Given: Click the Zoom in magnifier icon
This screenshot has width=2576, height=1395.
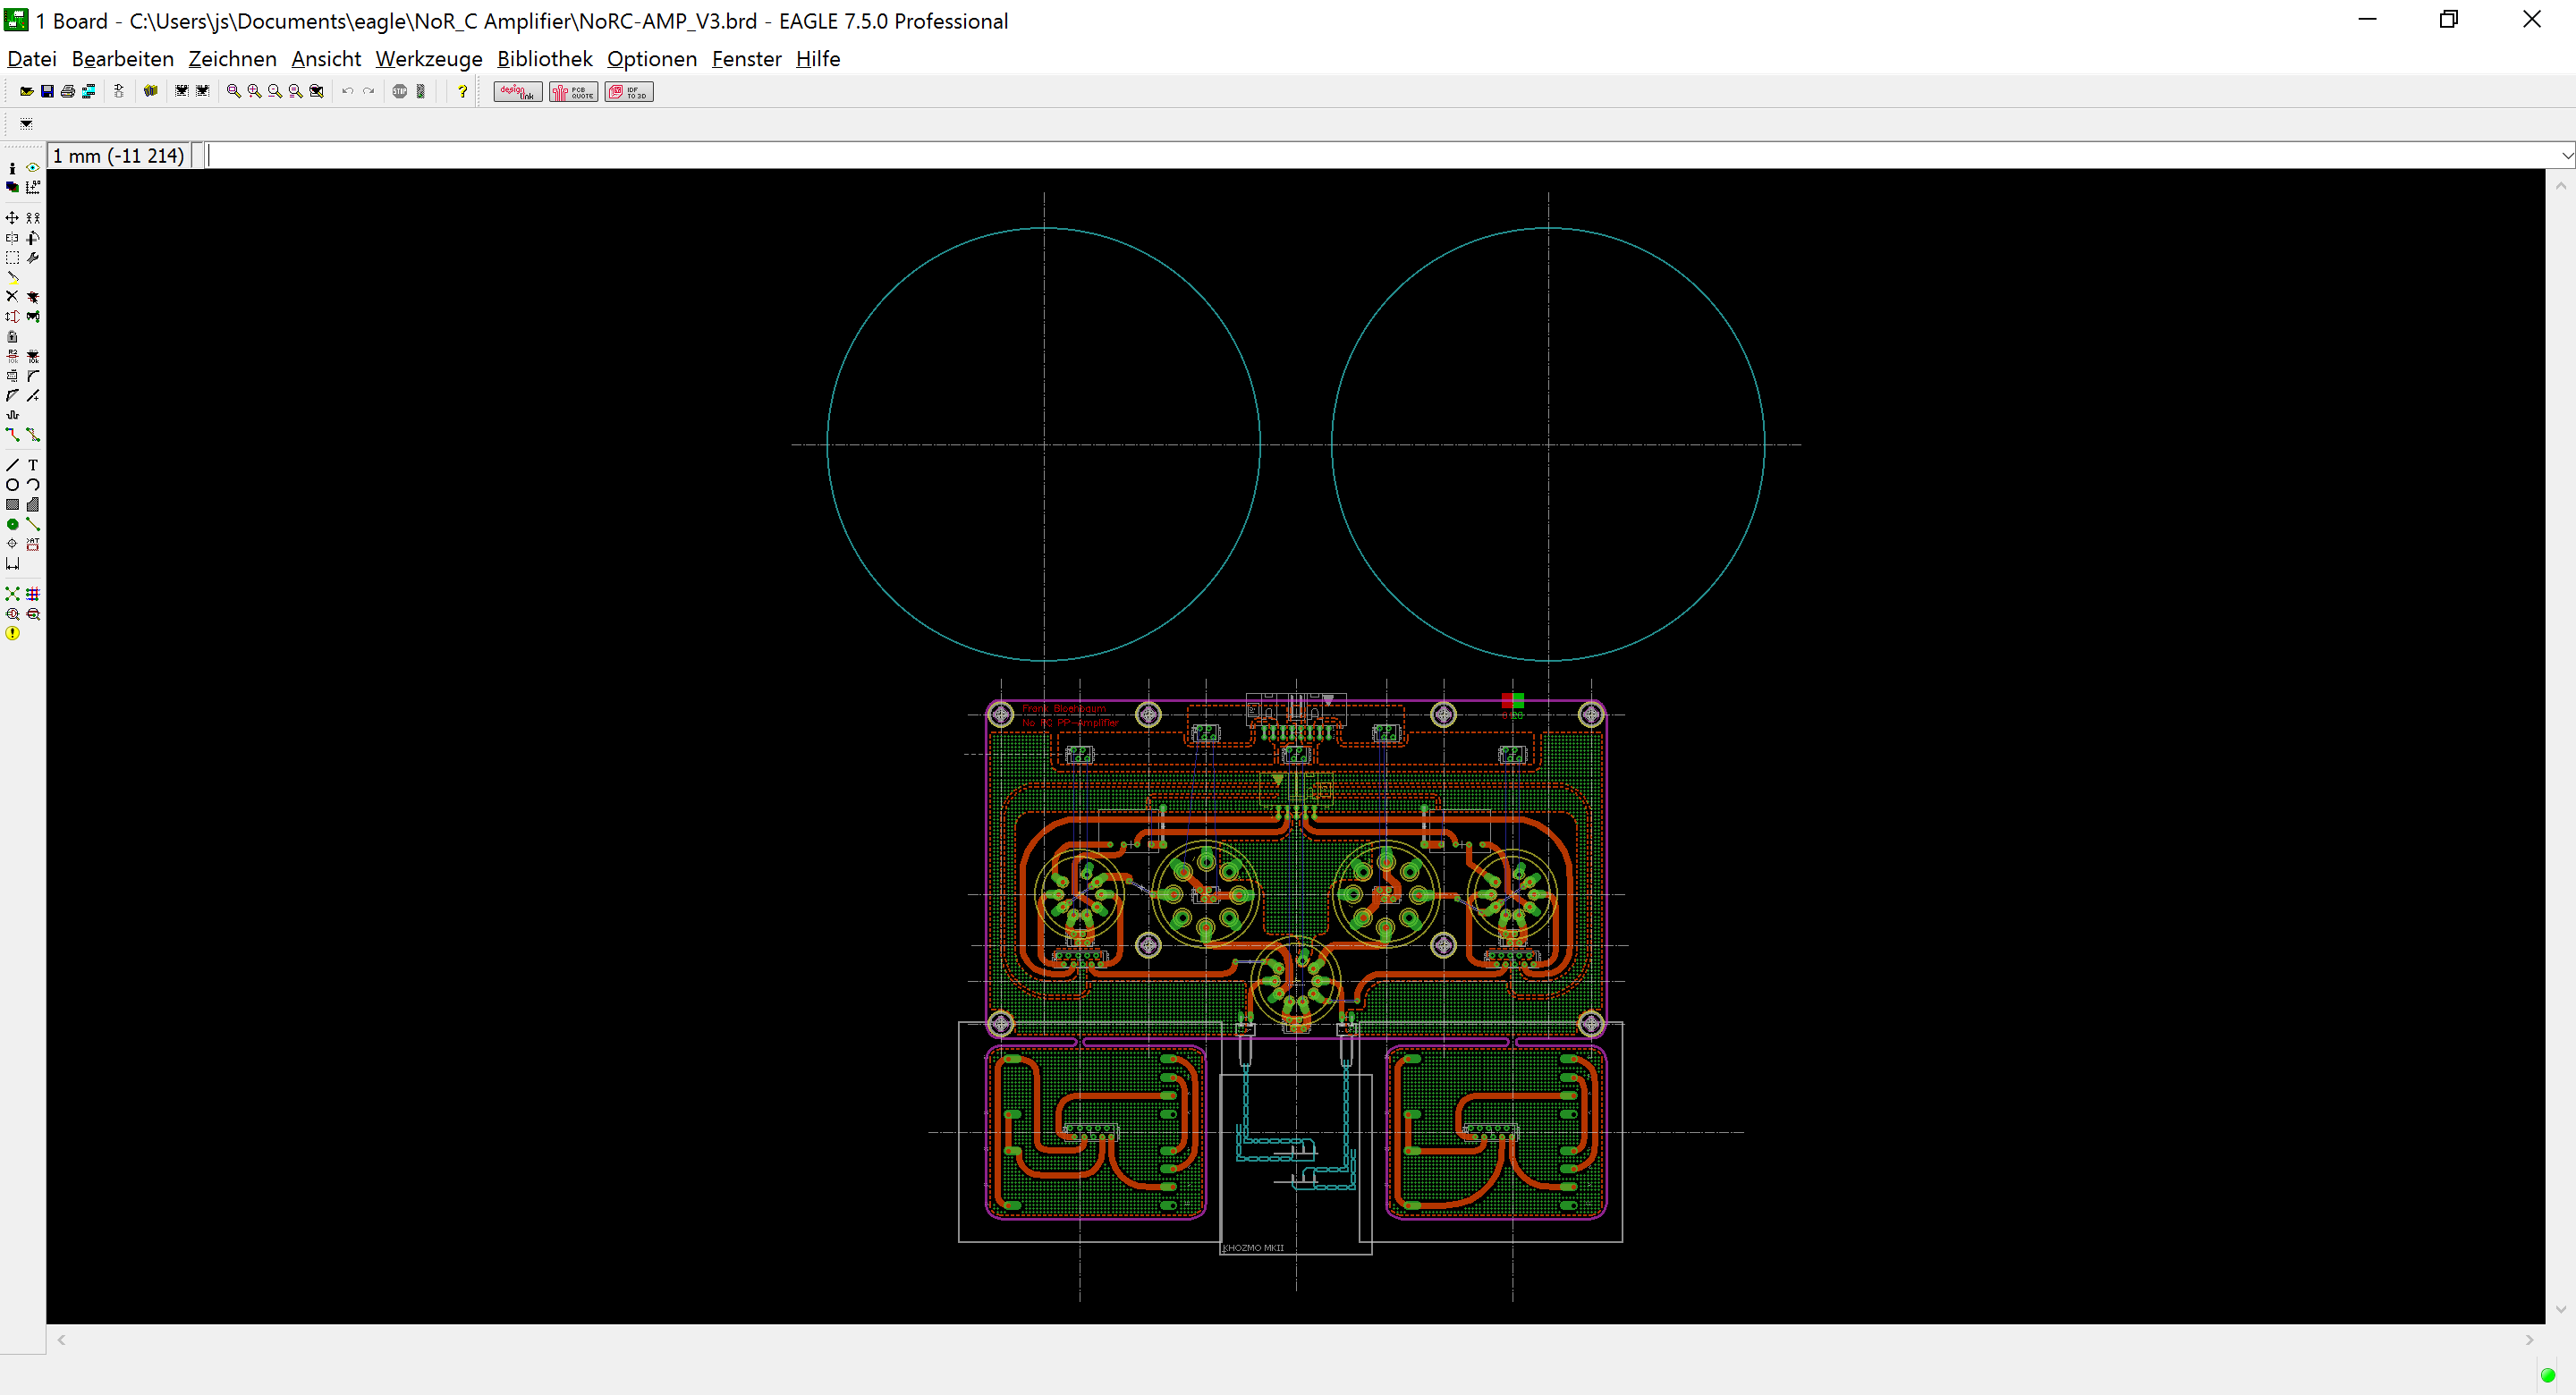Looking at the screenshot, I should 254,91.
